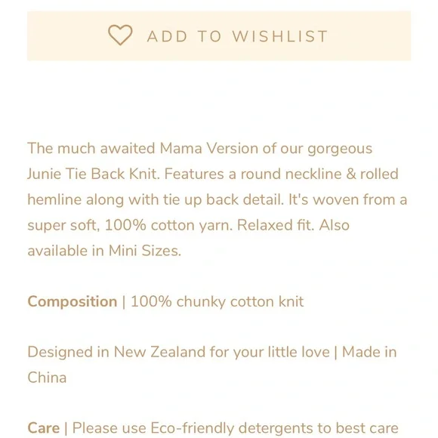Click the 'Composition' bold label
The height and width of the screenshot is (438, 438).
pos(72,301)
